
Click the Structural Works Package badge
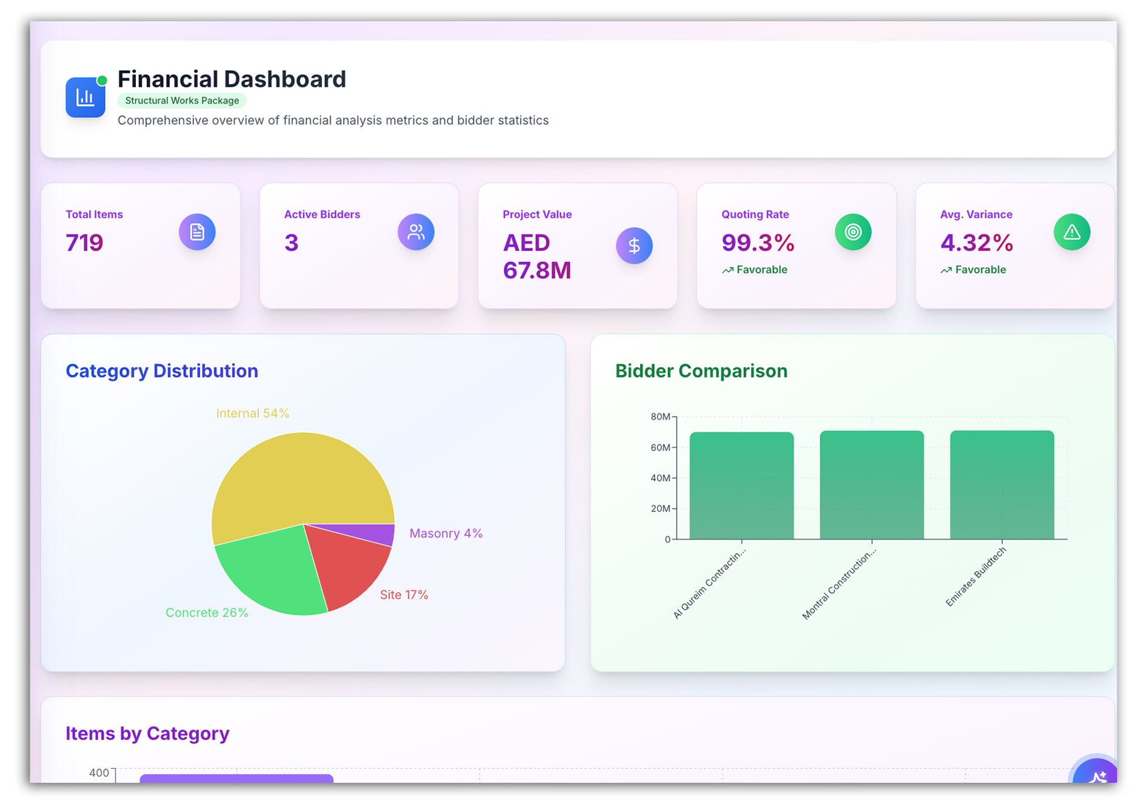(182, 101)
